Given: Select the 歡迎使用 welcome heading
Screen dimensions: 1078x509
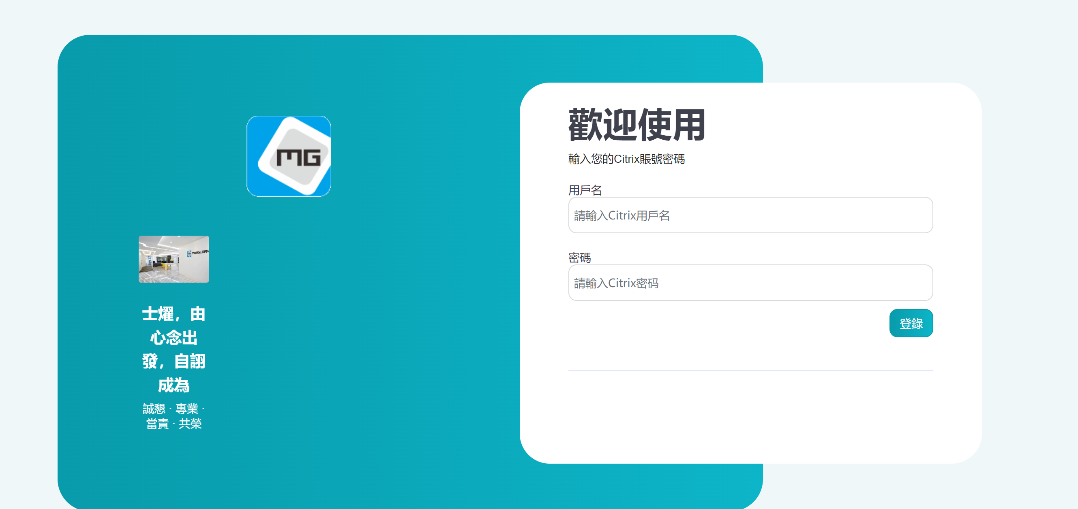Looking at the screenshot, I should (x=636, y=125).
